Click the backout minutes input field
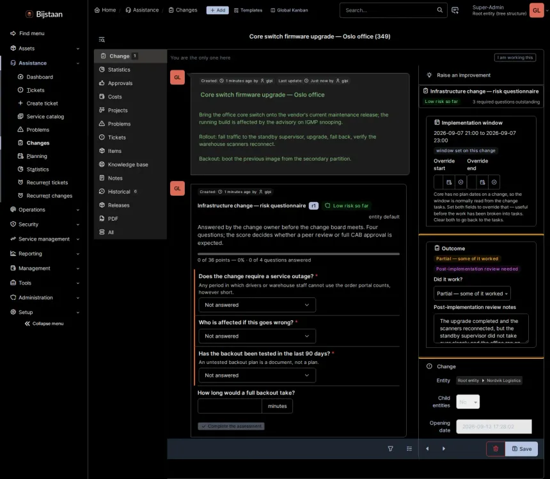This screenshot has width=550, height=479. pyautogui.click(x=230, y=406)
